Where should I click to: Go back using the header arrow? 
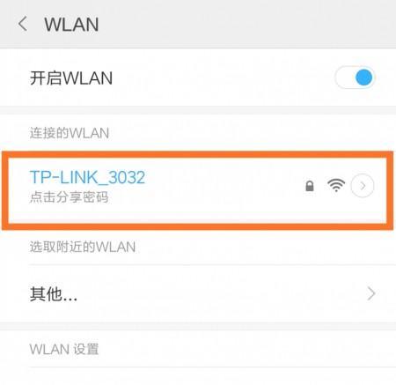23,24
